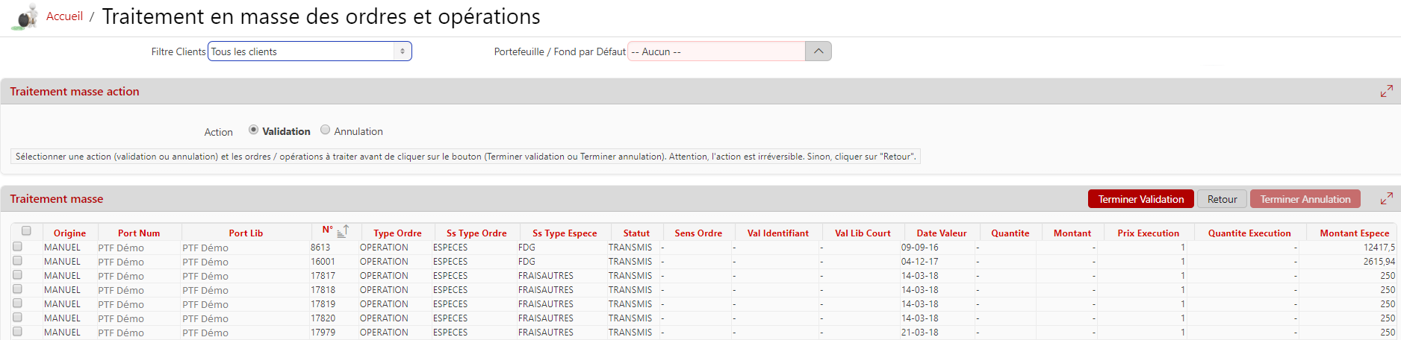
Task: Check the row for order 8613
Action: [x=17, y=247]
